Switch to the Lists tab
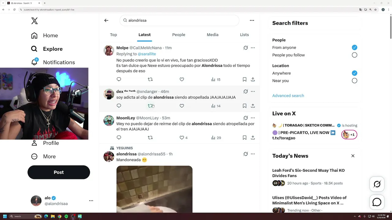 (244, 35)
